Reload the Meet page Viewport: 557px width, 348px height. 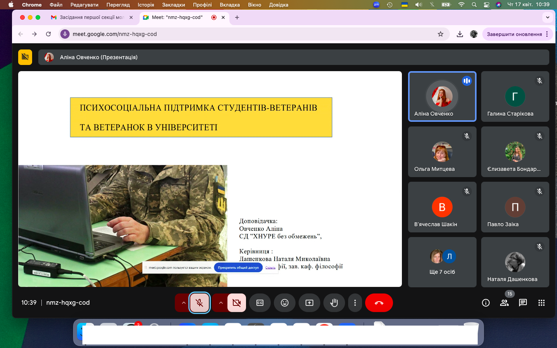(48, 34)
